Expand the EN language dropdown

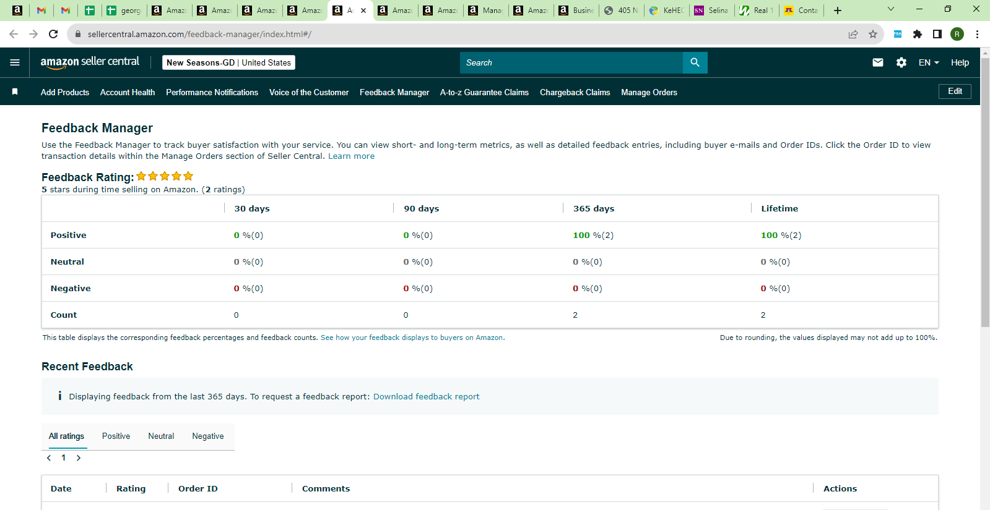(x=929, y=62)
